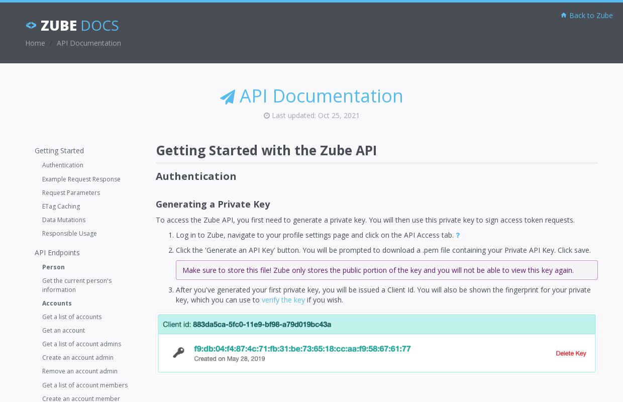This screenshot has width=623, height=402.
Task: Click API Documentation in the breadcrumb
Action: point(89,43)
